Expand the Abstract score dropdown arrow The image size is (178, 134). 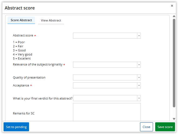[139, 36]
